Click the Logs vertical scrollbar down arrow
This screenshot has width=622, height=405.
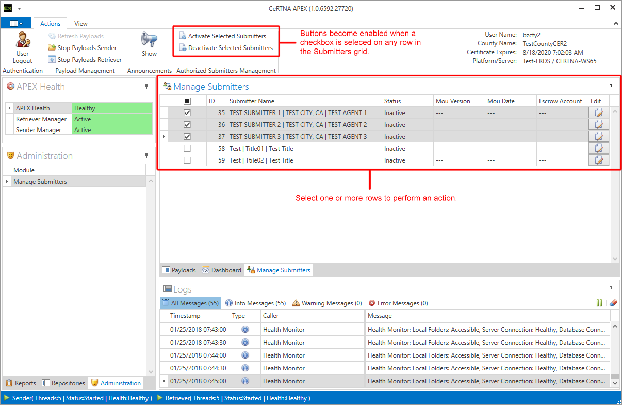point(615,383)
